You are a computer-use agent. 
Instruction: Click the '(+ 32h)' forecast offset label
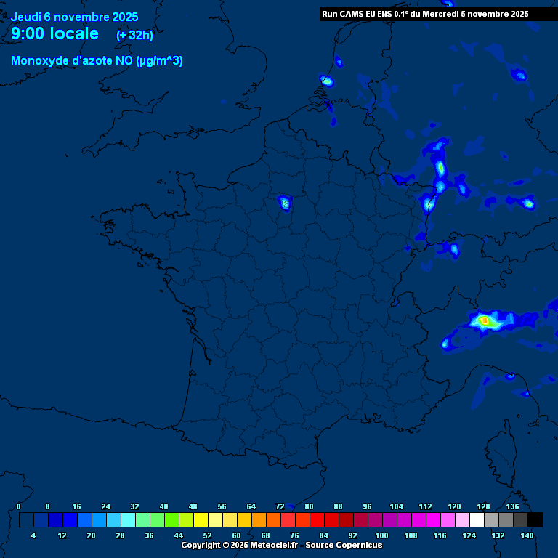tap(134, 35)
